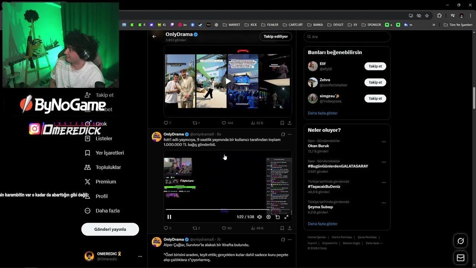Enable picture-in-picture for the video

click(277, 217)
